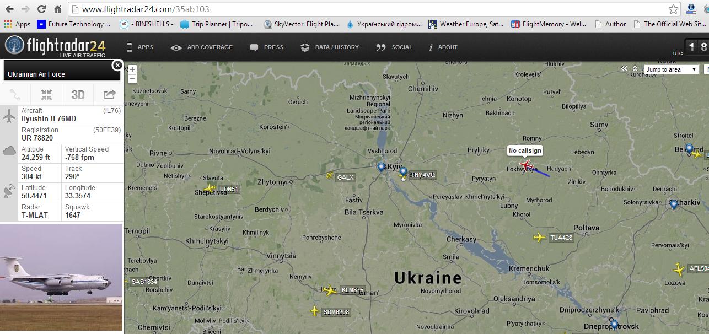
Task: Click the center-on-aircraft arrows icon
Action: (46, 95)
